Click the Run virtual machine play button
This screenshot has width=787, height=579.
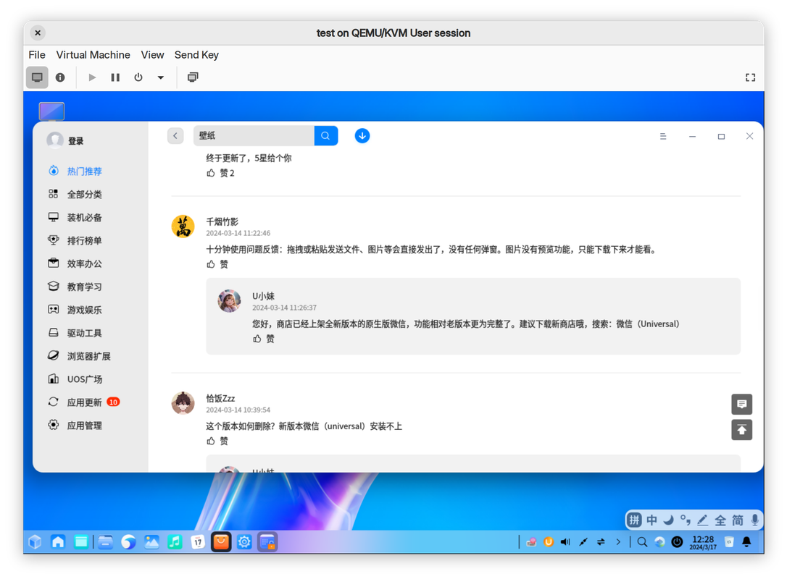coord(92,77)
